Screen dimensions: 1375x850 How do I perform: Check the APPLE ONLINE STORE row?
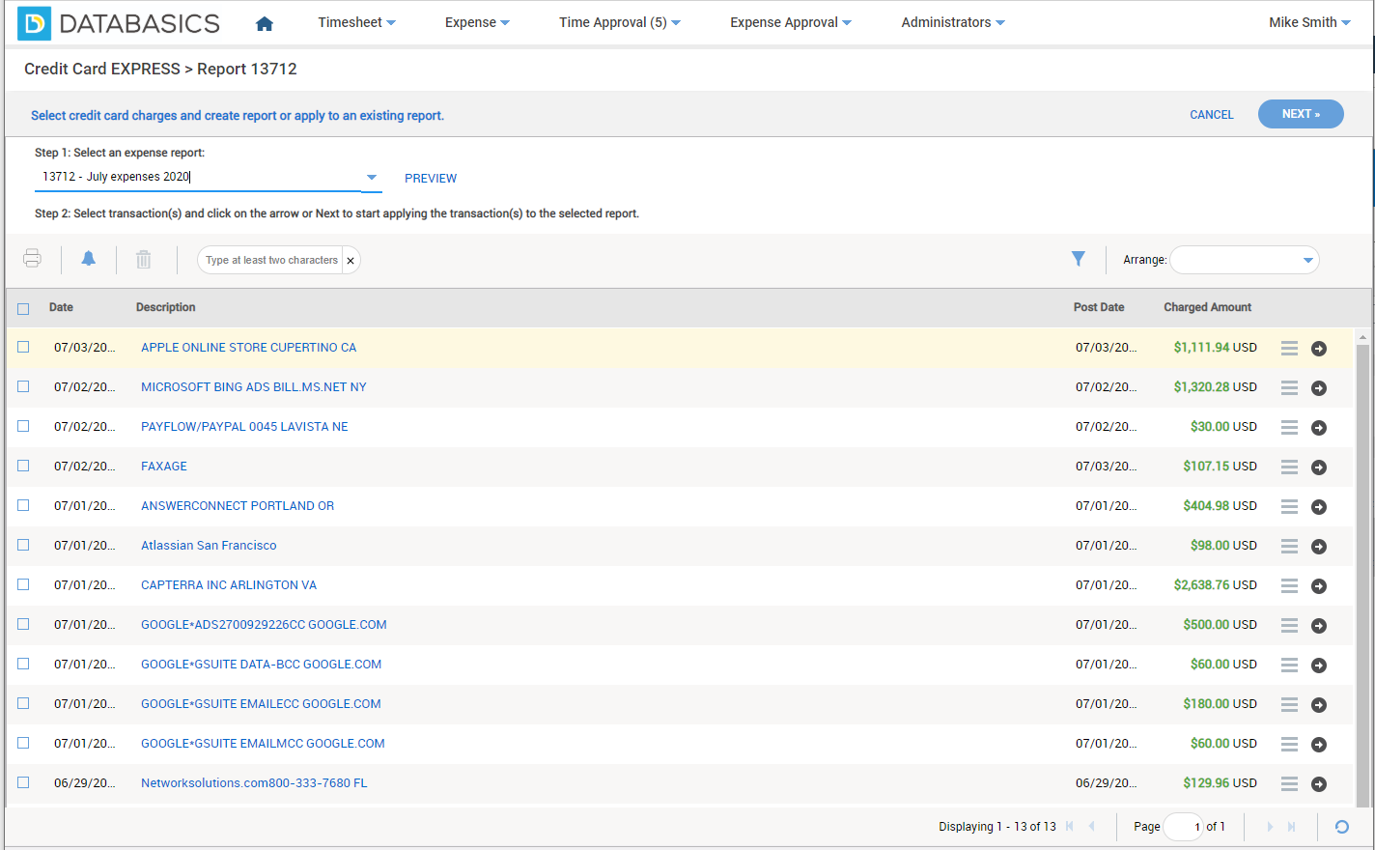click(x=23, y=347)
